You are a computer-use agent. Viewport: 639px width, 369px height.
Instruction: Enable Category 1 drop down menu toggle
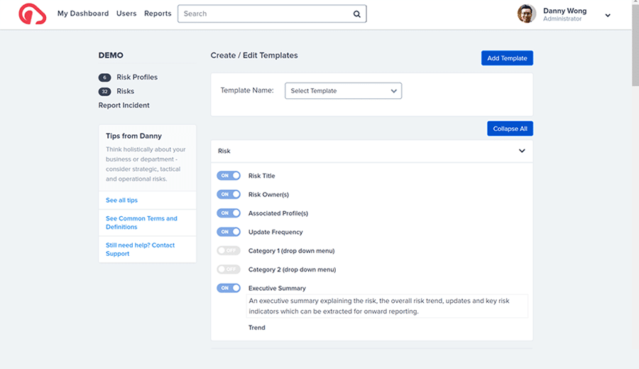[229, 251]
